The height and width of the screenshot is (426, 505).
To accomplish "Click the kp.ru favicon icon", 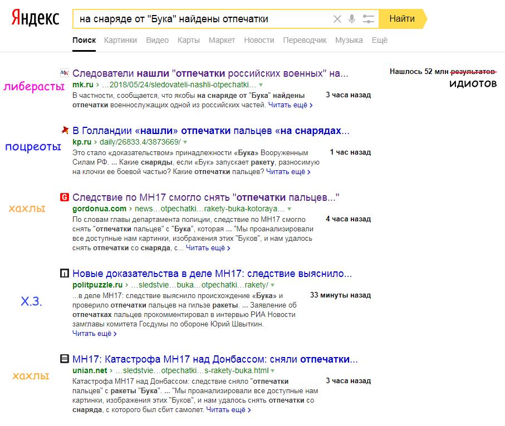I will (65, 130).
